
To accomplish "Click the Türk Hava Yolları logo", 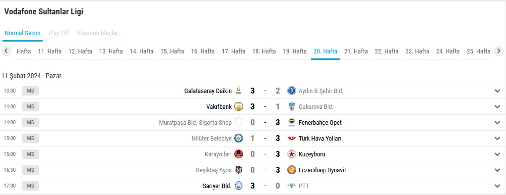I will click(292, 139).
